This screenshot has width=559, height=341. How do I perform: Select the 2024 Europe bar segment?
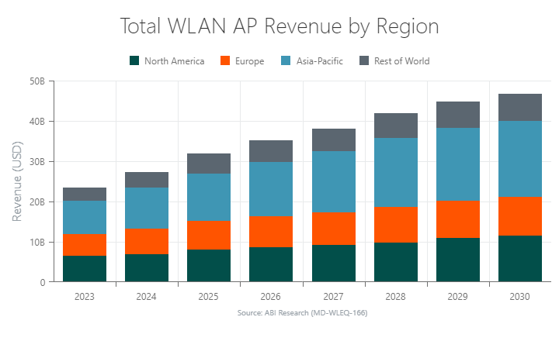coord(147,241)
